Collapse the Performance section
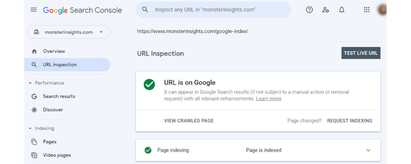Viewport: 411px width, 164px height. tap(30, 83)
